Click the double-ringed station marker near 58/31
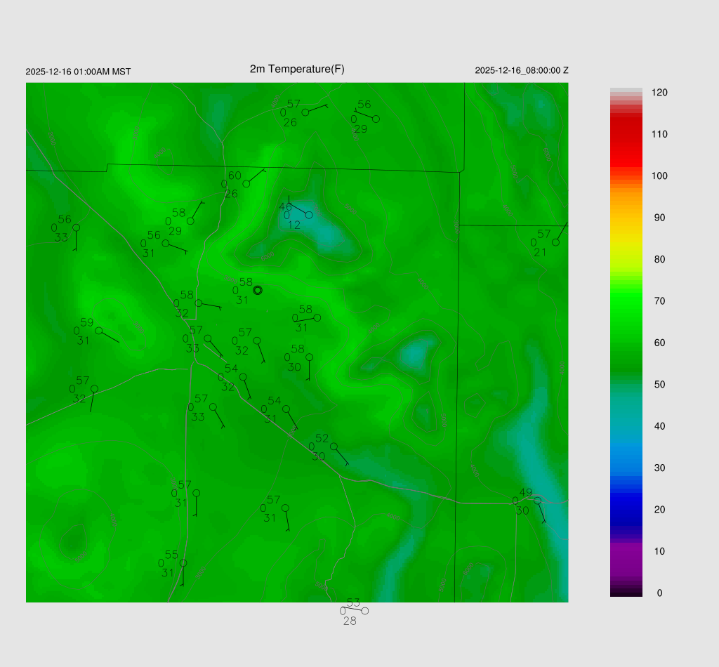Image resolution: width=719 pixels, height=667 pixels. pos(258,290)
